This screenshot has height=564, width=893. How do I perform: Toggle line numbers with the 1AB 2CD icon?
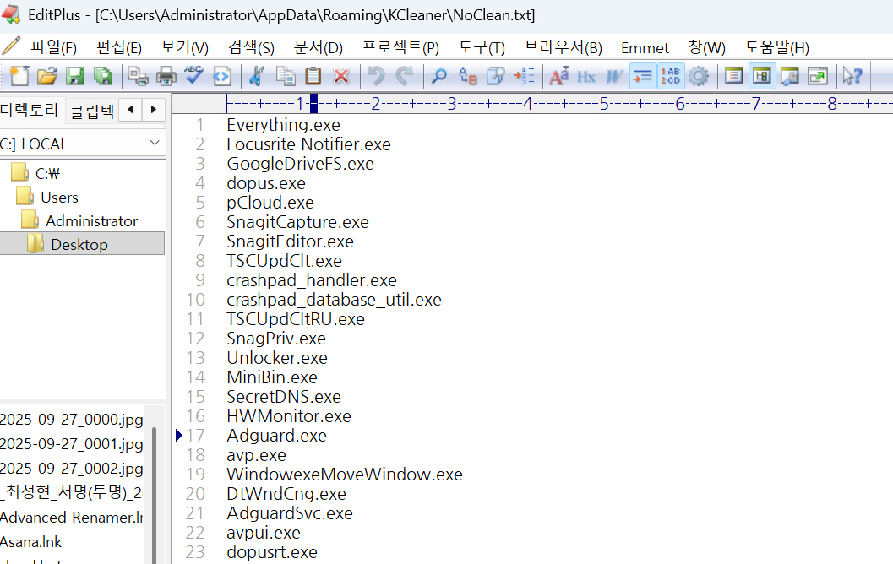[x=670, y=76]
